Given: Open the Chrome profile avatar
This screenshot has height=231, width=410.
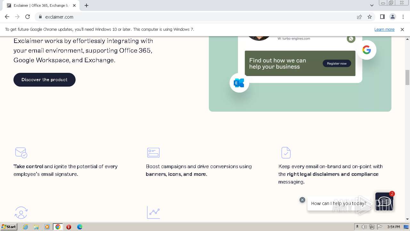Looking at the screenshot, I should click(x=392, y=17).
